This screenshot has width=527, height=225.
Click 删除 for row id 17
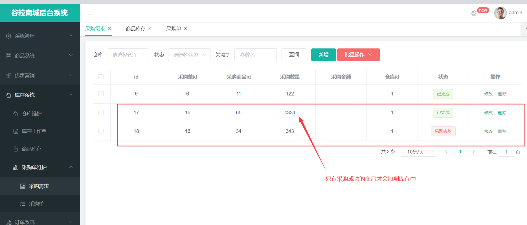(502, 113)
